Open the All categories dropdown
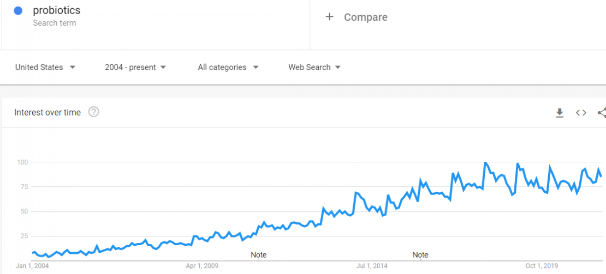The height and width of the screenshot is (274, 606). click(228, 67)
